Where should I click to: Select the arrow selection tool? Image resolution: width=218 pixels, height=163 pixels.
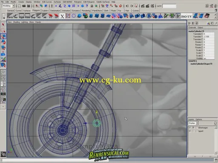tap(3, 25)
